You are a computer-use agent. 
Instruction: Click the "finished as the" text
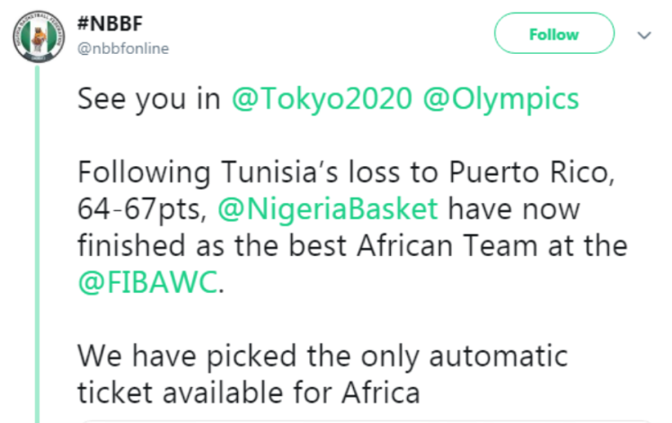click(x=178, y=245)
